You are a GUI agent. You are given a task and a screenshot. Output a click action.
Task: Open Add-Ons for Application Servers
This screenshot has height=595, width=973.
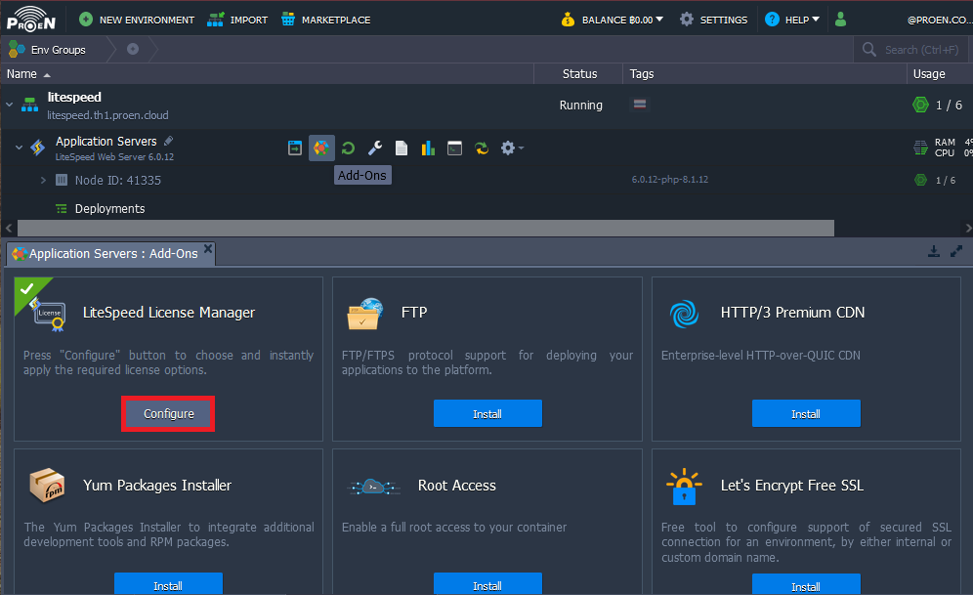click(x=321, y=148)
